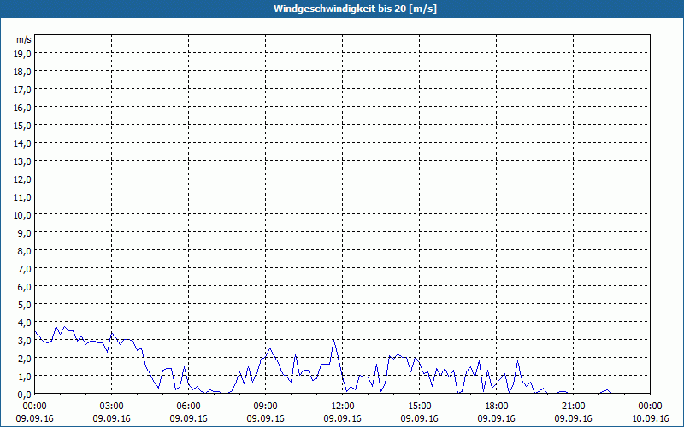This screenshot has height=427, width=684.
Task: Click the "03:00" time label on the x-axis
Action: 112,407
